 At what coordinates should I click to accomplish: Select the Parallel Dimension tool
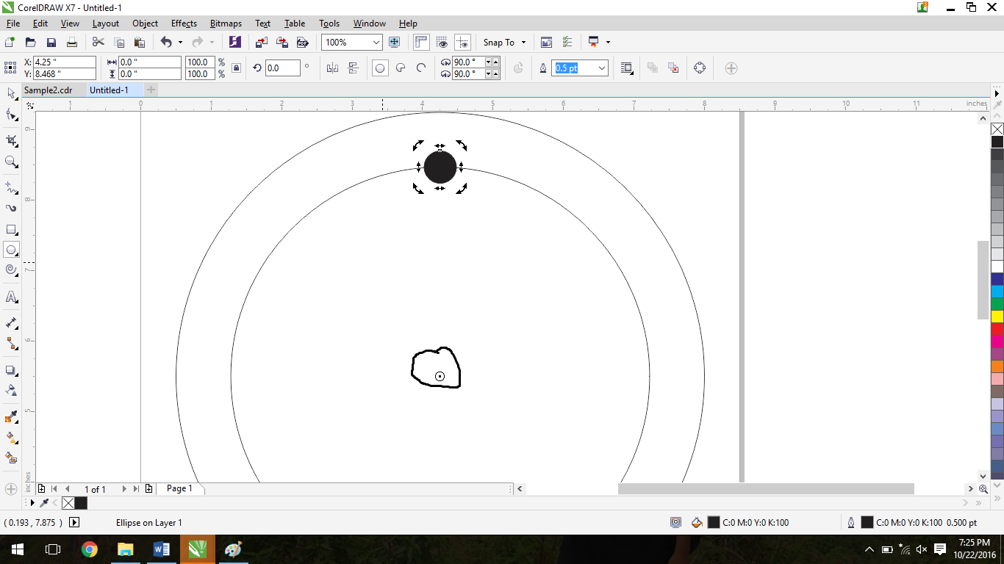(11, 322)
